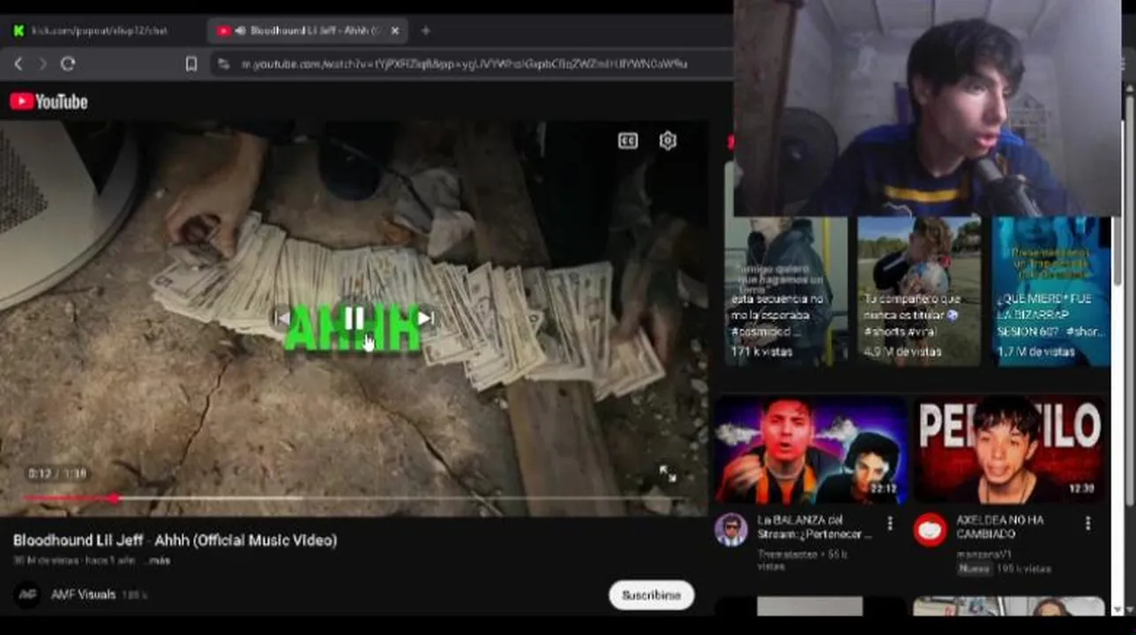Open red channel avatar beside AXELDEA video
The height and width of the screenshot is (635, 1136).
coord(930,529)
